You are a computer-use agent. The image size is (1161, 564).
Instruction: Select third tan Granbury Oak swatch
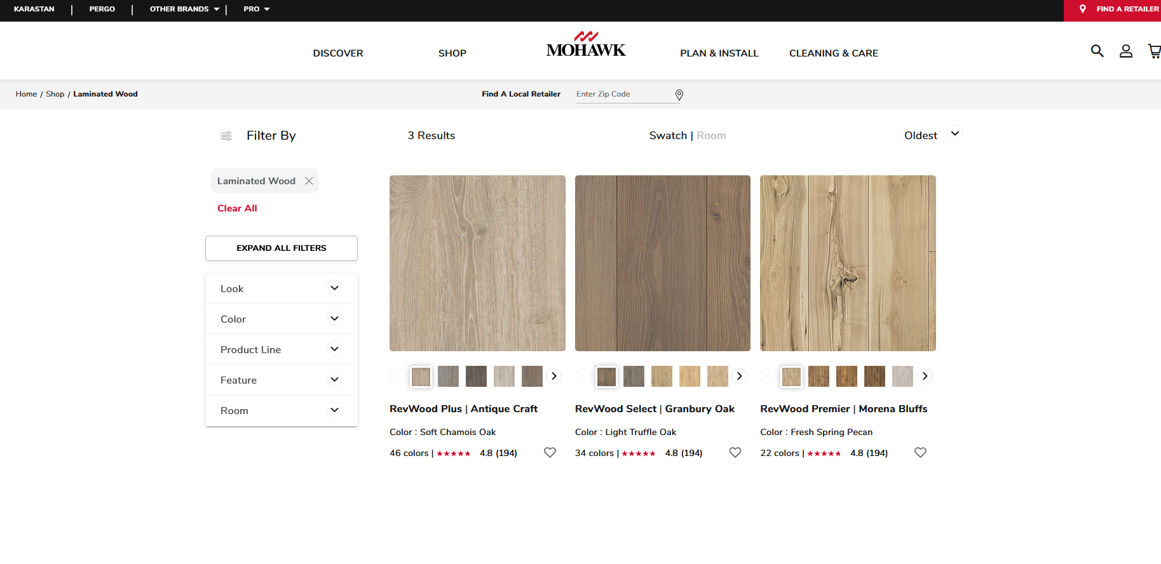[662, 376]
